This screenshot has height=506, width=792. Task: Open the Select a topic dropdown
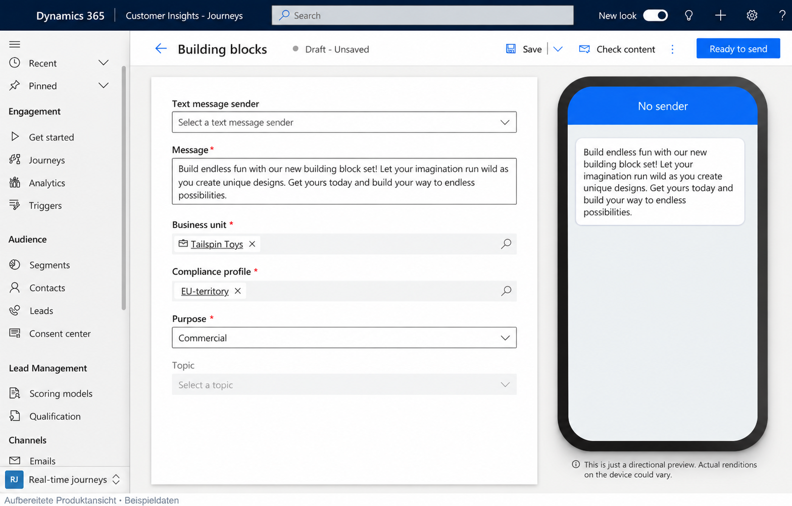[x=344, y=384]
